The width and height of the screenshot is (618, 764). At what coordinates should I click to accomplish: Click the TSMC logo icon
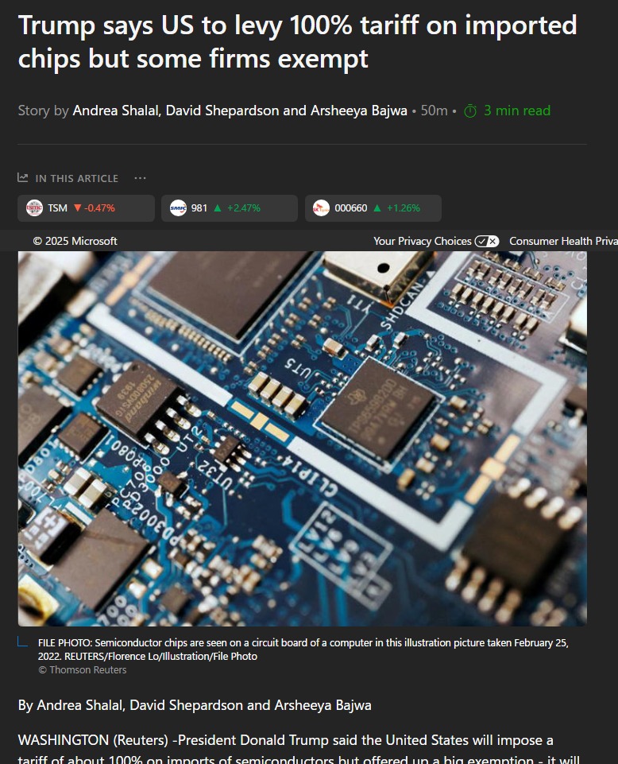point(34,208)
